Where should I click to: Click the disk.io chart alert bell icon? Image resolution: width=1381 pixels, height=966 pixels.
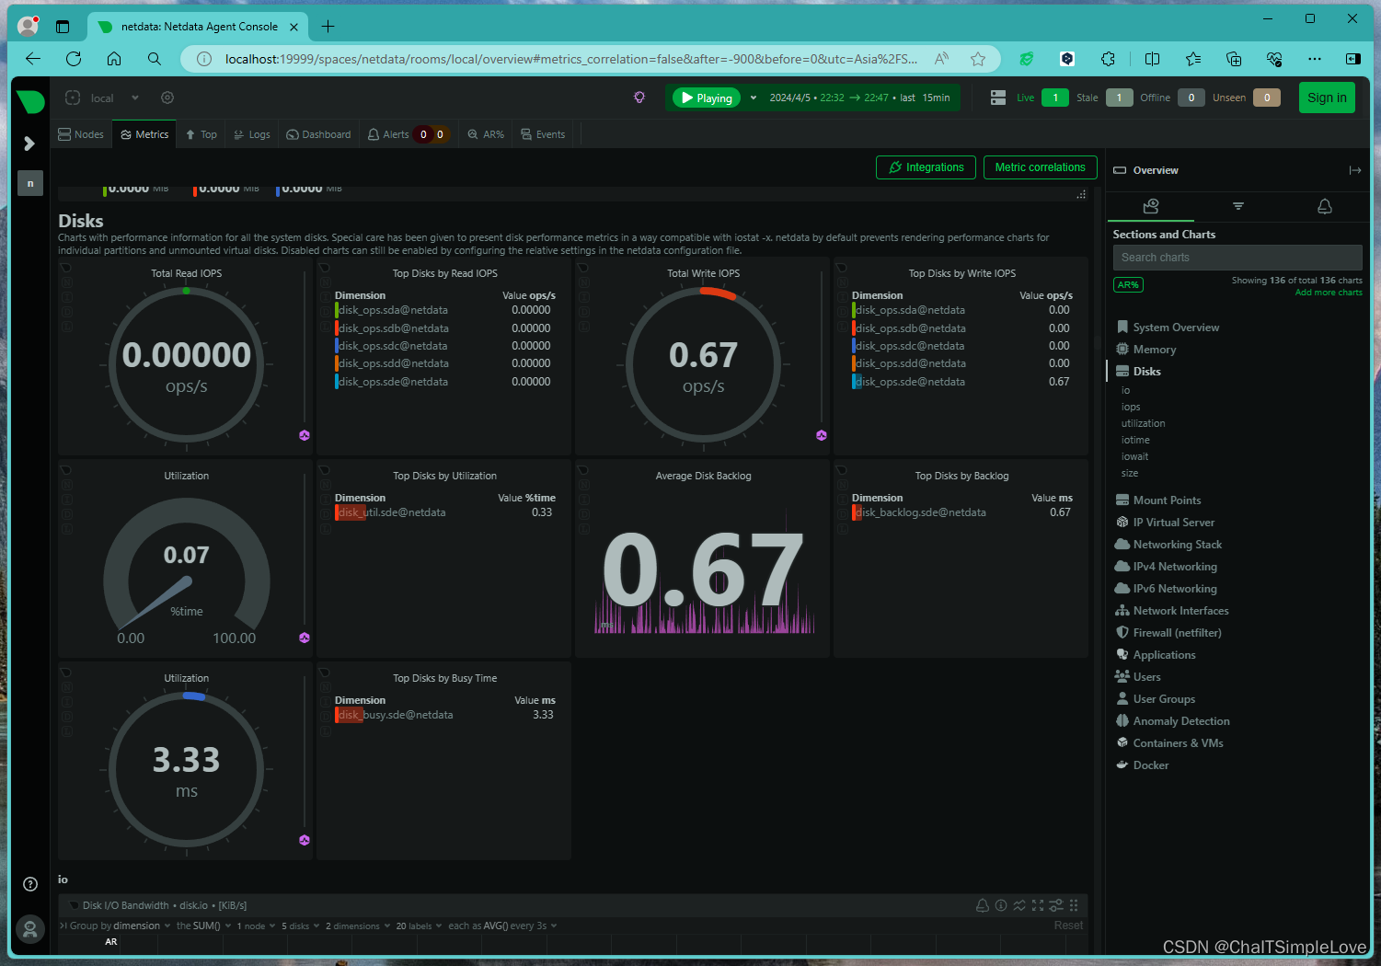coord(983,905)
